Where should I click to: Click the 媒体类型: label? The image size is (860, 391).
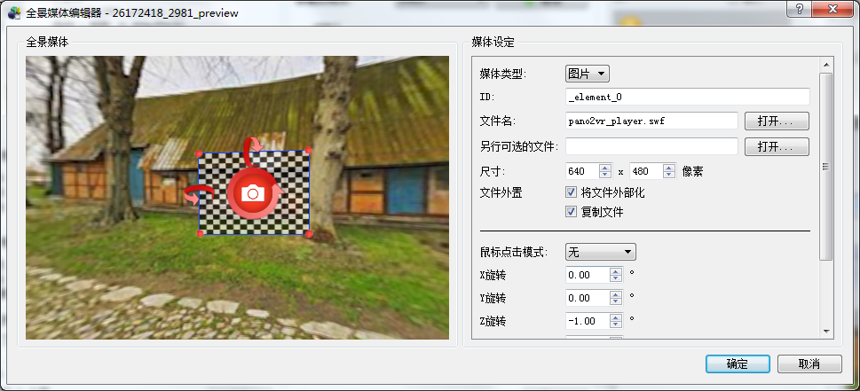point(503,74)
